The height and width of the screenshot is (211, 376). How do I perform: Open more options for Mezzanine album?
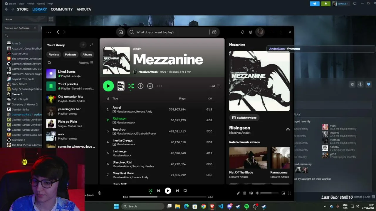[160, 86]
